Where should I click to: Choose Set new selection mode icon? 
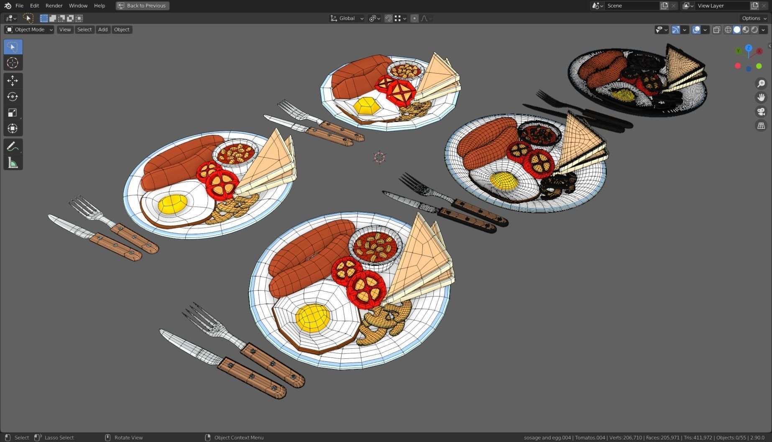click(44, 18)
